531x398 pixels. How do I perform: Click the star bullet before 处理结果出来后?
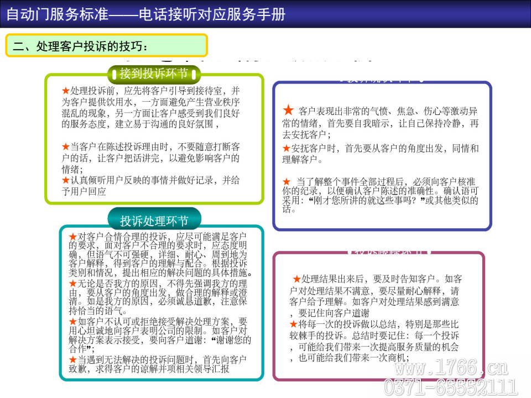pyautogui.click(x=296, y=279)
